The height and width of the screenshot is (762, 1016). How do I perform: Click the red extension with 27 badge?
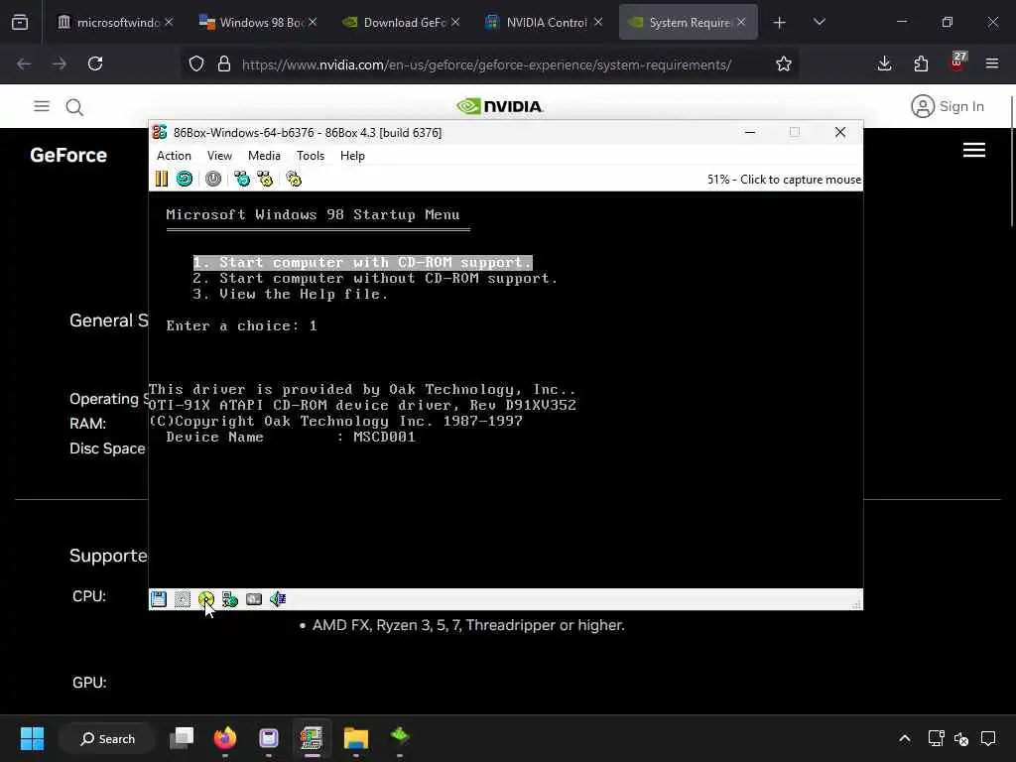pyautogui.click(x=957, y=63)
